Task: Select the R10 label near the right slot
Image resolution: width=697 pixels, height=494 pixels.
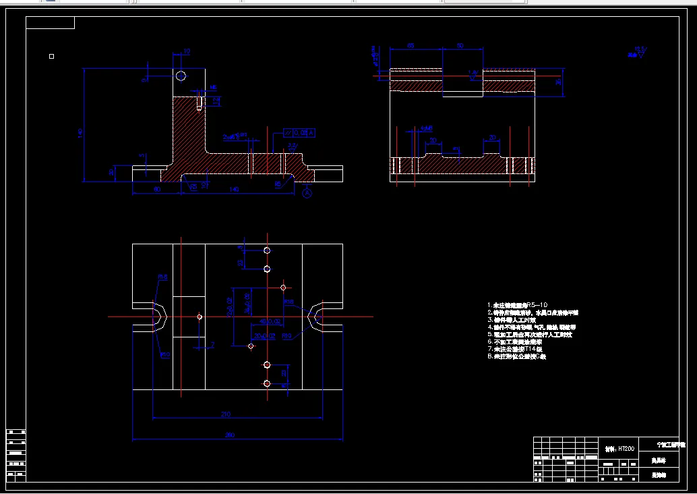Action: point(287,336)
